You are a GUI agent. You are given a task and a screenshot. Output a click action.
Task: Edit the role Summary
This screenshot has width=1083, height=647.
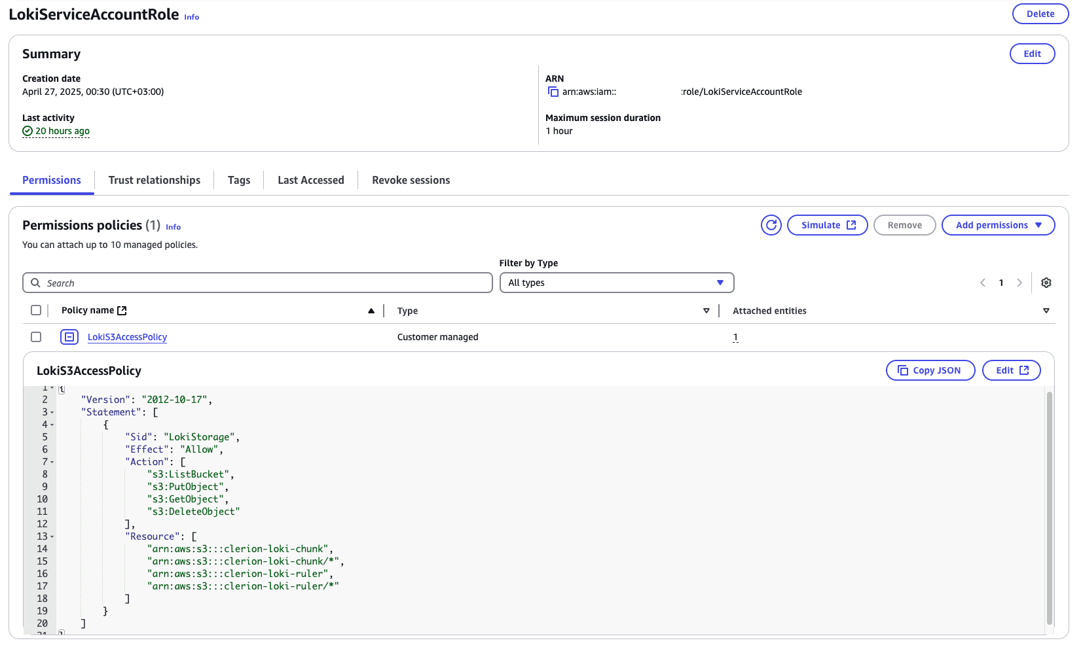coord(1032,54)
